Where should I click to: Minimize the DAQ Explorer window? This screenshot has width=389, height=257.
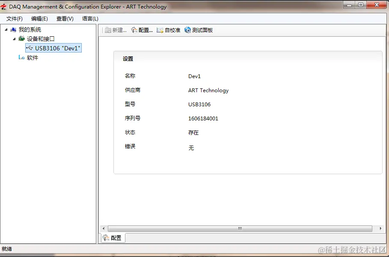(x=349, y=5)
